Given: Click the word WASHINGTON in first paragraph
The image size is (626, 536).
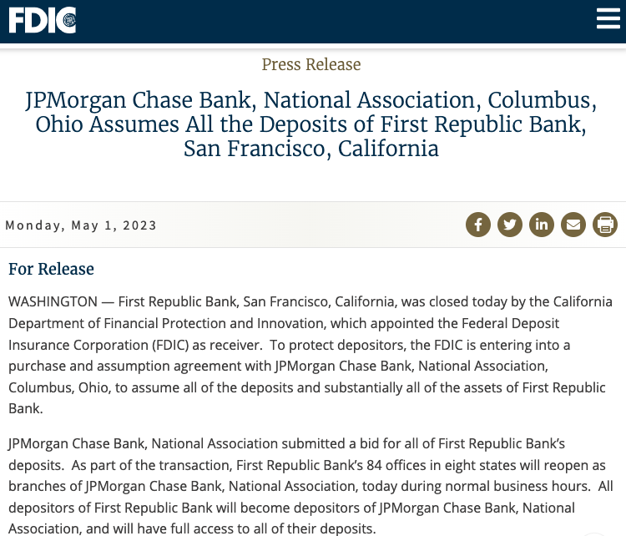Looking at the screenshot, I should [53, 301].
